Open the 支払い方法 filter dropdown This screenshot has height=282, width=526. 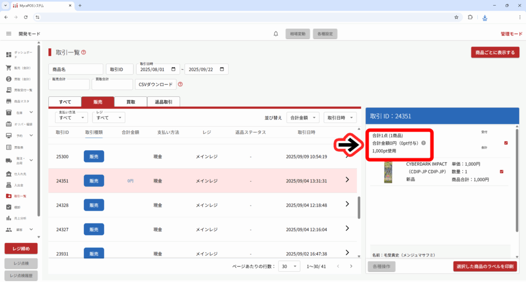click(x=71, y=118)
